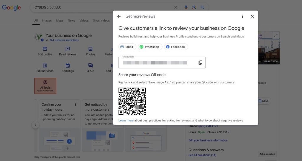Image resolution: width=302 pixels, height=161 pixels.
Task: Open See all questions (14) link
Action: (202, 155)
